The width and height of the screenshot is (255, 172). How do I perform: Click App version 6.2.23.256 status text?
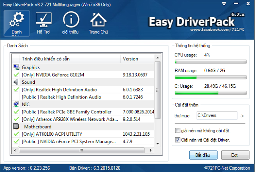coord(27,168)
